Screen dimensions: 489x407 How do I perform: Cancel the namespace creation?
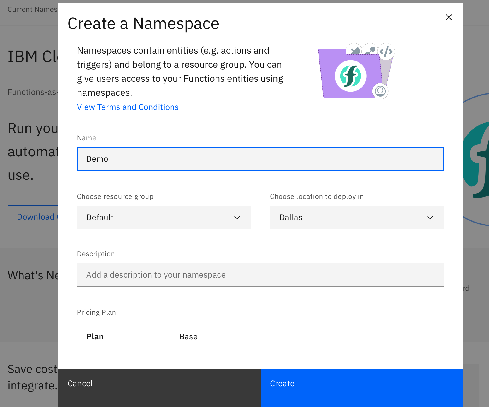click(159, 388)
